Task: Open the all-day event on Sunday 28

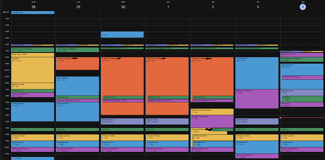Action: click(x=33, y=13)
